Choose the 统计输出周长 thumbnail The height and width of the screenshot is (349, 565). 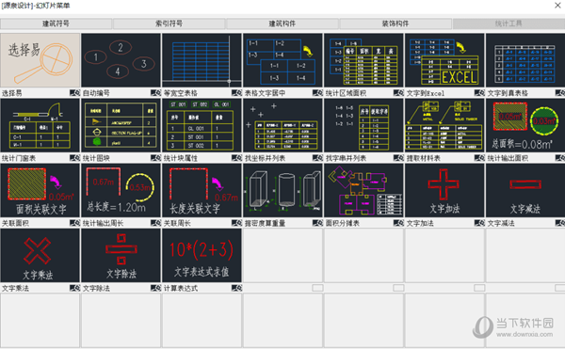pos(121,190)
